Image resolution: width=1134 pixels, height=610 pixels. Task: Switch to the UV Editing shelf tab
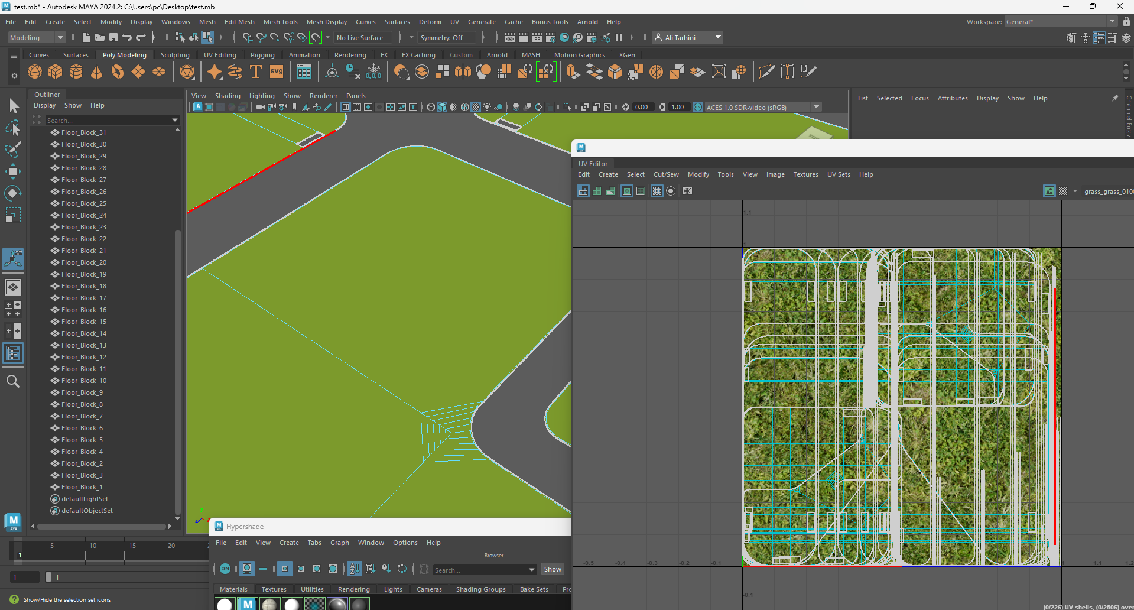[x=220, y=55]
